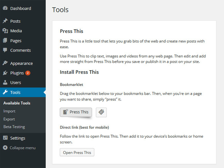Click the Open Press This button
The width and height of the screenshot is (224, 168).
point(77,152)
